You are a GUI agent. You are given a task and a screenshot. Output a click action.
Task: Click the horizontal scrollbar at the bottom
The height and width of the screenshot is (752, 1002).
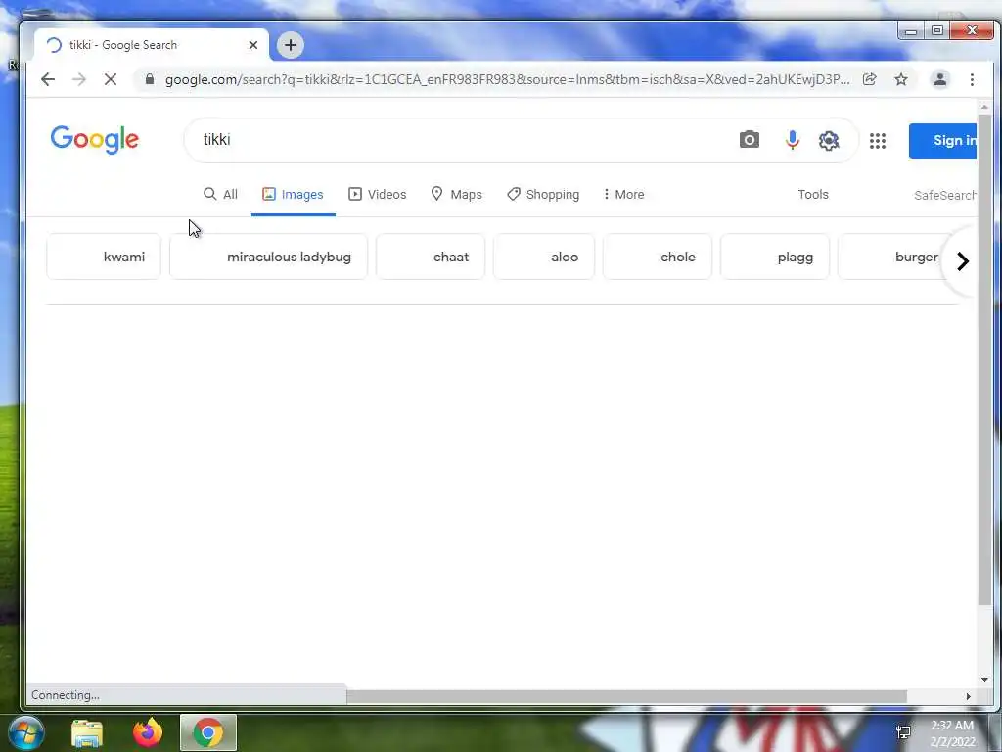point(626,696)
